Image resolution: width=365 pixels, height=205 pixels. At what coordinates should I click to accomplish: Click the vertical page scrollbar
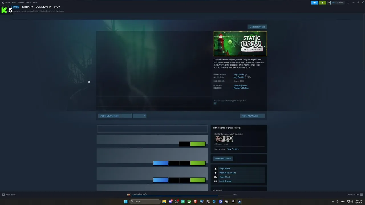pos(364,43)
